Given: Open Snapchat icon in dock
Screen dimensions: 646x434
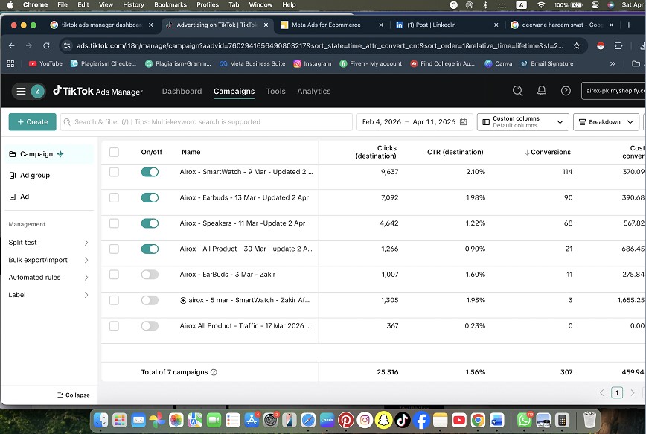Looking at the screenshot, I should pyautogui.click(x=383, y=420).
